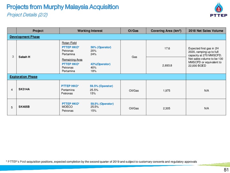Click the 'Project' column header

[x=38, y=31]
